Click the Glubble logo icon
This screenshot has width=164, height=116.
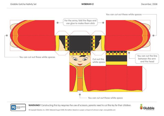pyautogui.click(x=147, y=107)
